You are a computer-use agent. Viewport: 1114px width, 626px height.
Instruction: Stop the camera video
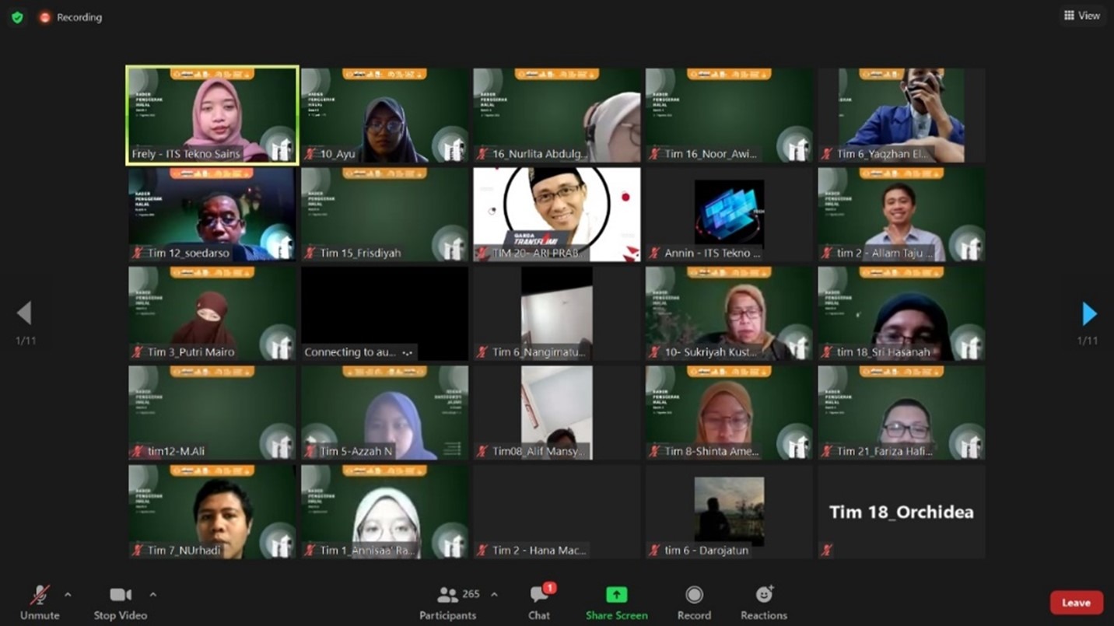[x=120, y=603]
